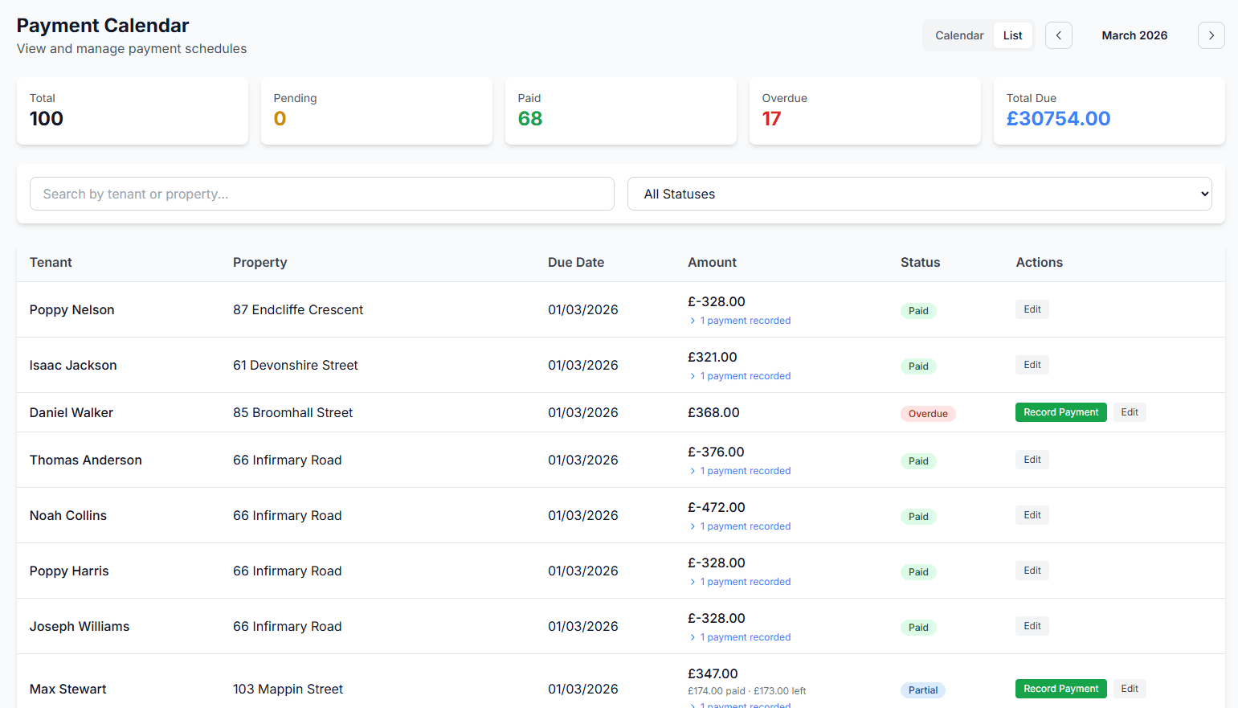Select the Total payments card
Screen dimensions: 1238x708
point(133,111)
